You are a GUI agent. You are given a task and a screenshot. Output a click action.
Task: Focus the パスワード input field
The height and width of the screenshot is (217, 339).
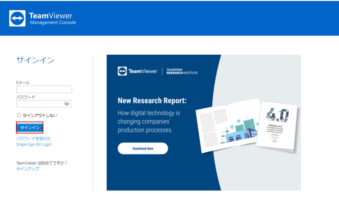click(44, 104)
